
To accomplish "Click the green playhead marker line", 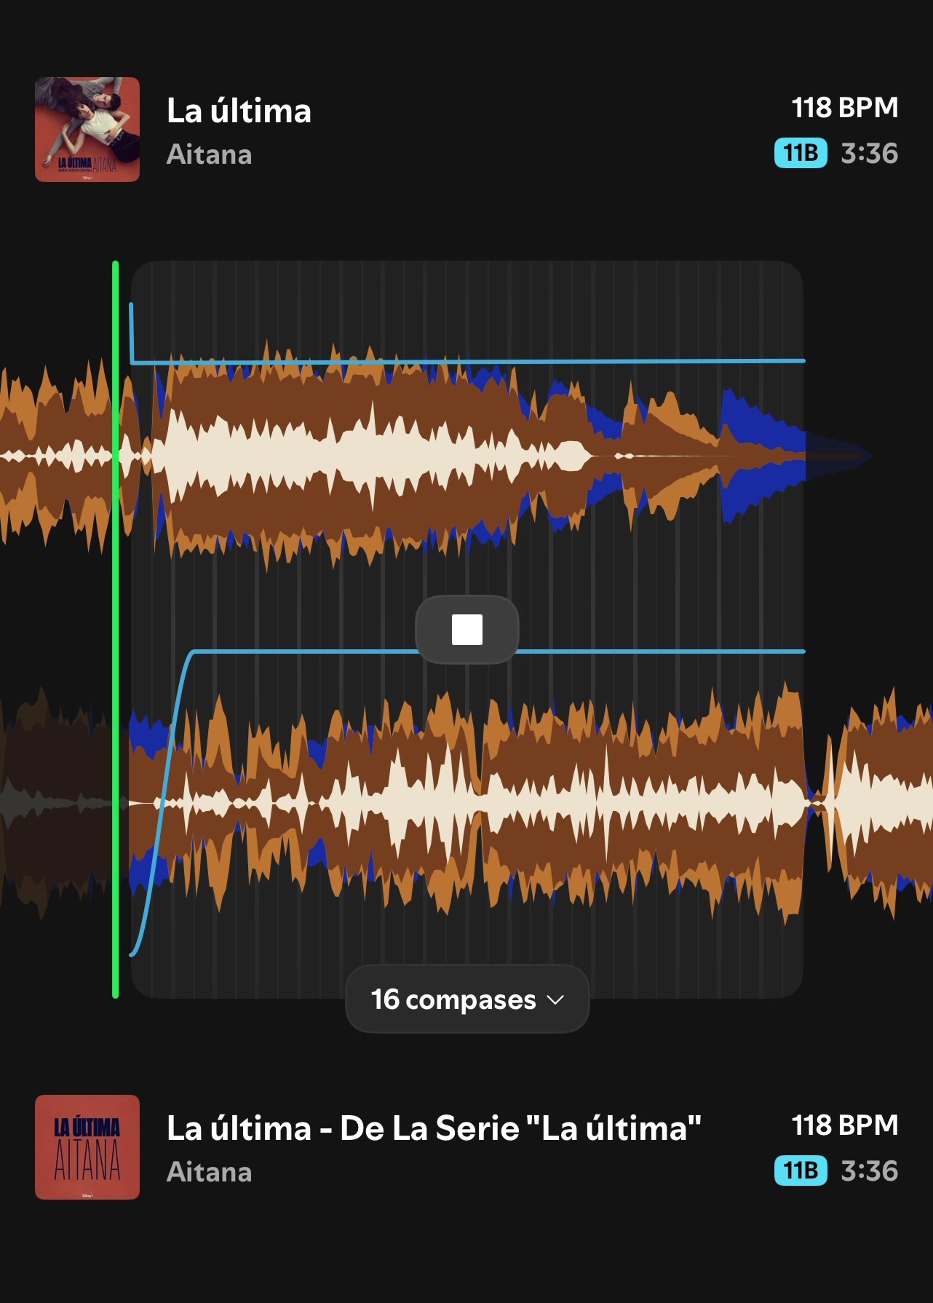I will click(x=116, y=630).
